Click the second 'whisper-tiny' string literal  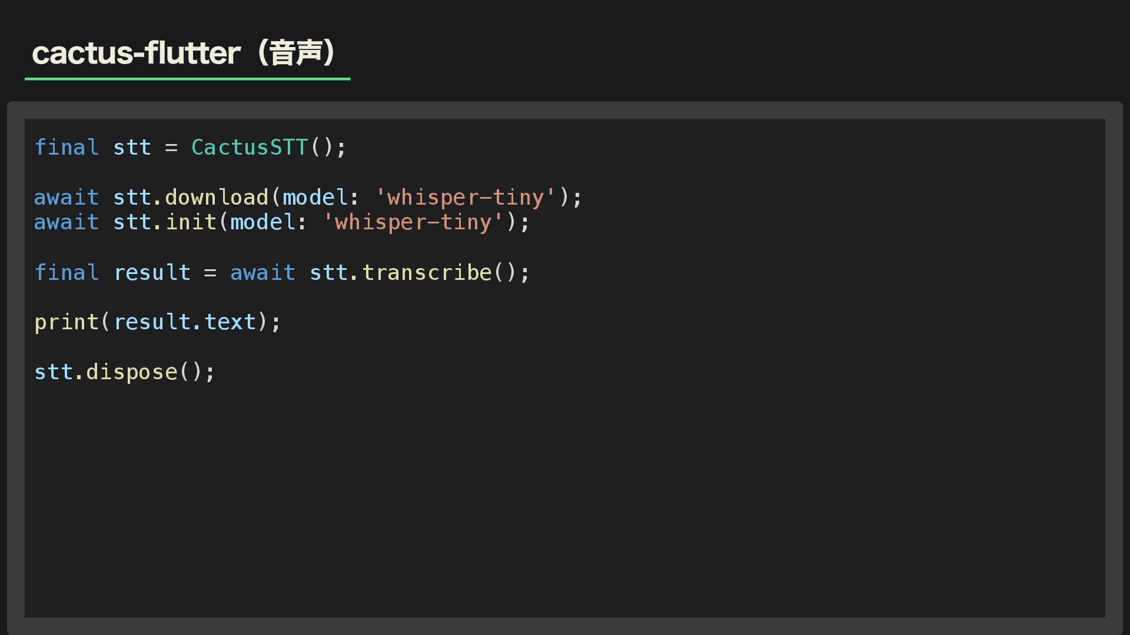[413, 222]
